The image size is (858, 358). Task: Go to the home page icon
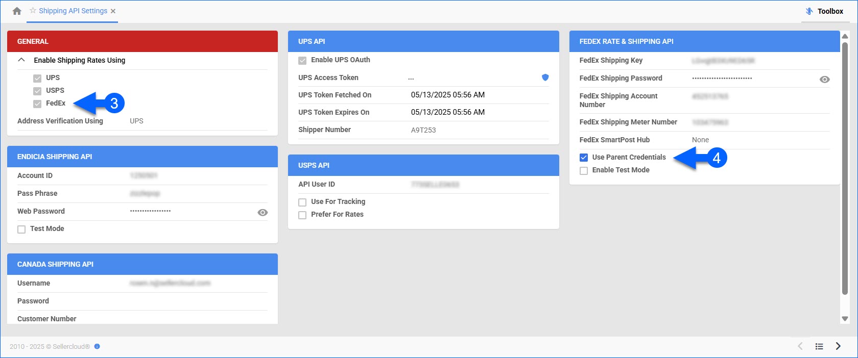17,11
